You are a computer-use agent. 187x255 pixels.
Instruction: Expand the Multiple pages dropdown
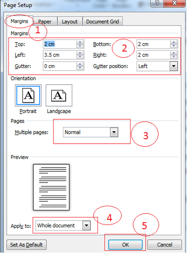(114, 132)
